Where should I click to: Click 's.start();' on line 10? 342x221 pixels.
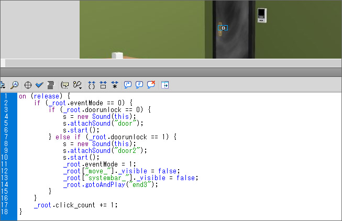[x=81, y=157]
